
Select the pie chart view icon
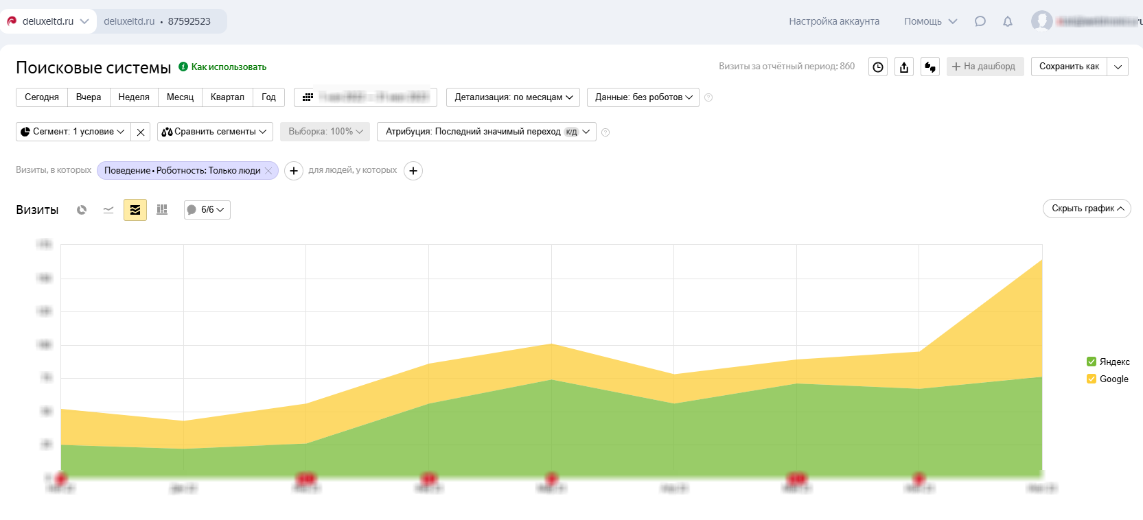pyautogui.click(x=82, y=210)
